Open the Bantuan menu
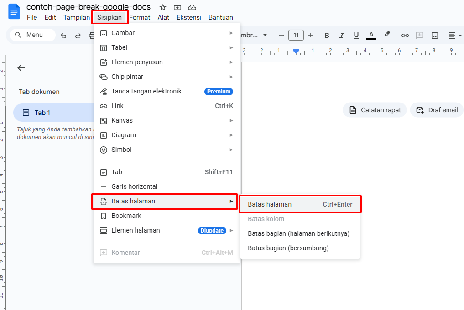 coord(221,17)
